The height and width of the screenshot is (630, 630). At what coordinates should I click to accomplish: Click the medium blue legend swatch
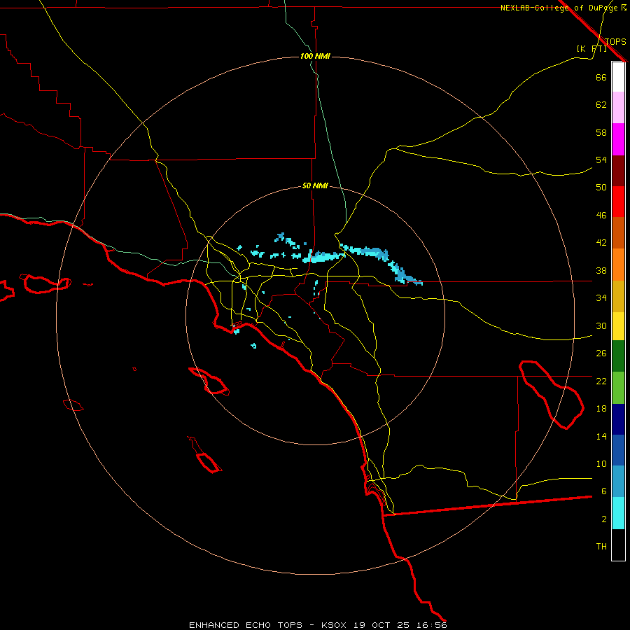point(618,450)
